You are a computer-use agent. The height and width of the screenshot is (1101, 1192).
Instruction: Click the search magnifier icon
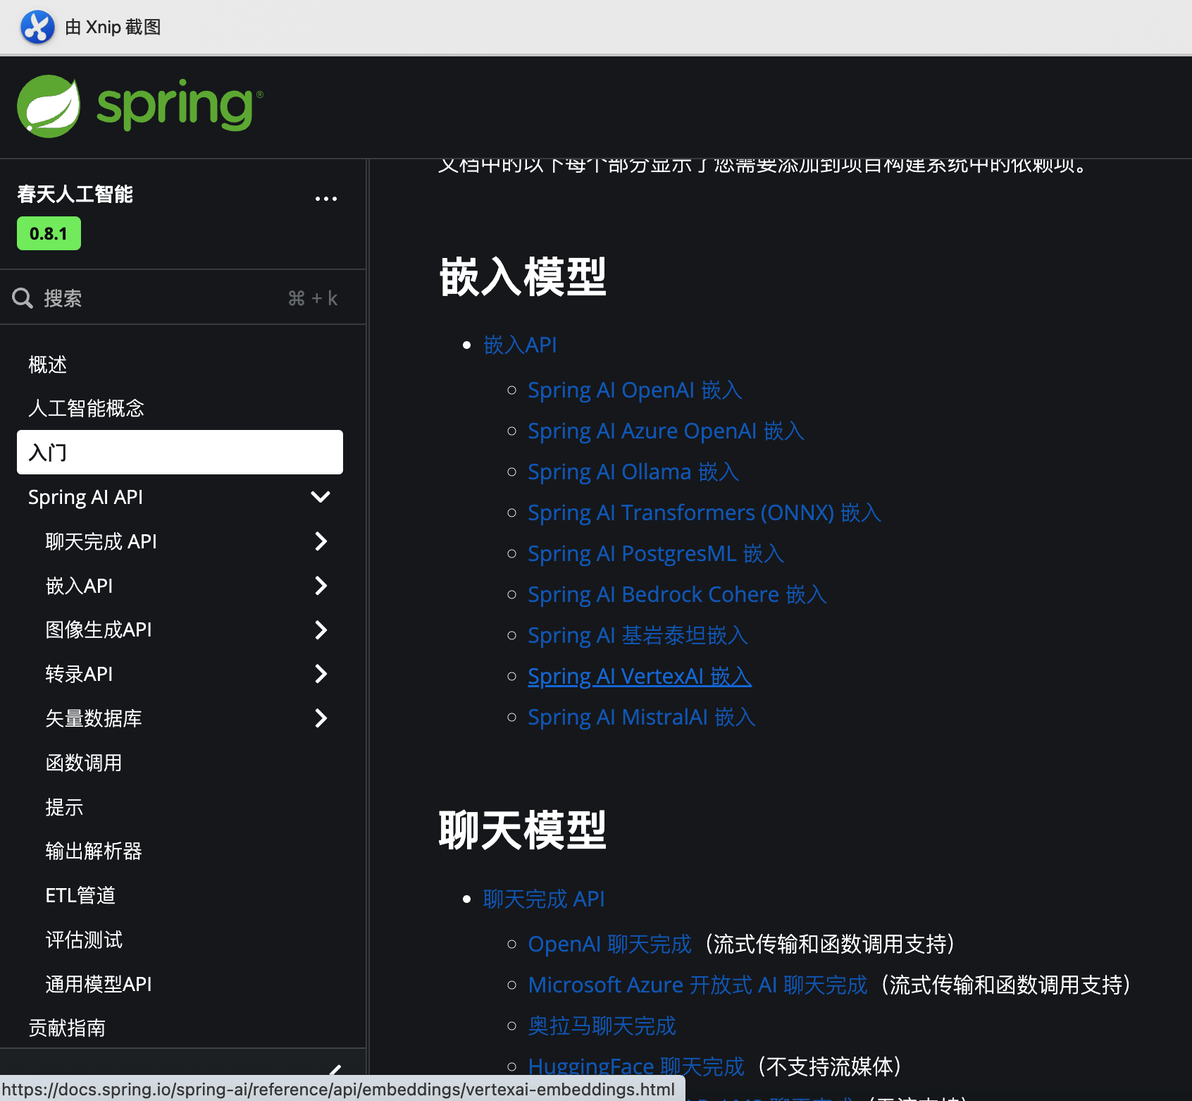pos(23,298)
